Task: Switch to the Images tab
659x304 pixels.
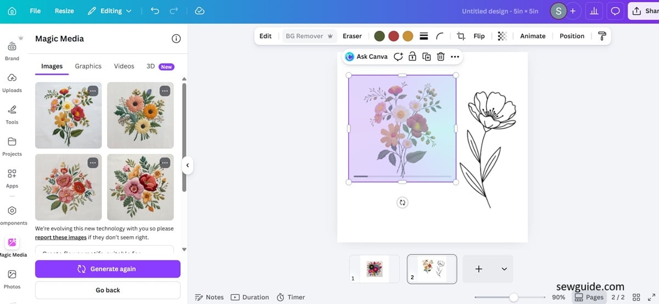Action: coord(52,66)
